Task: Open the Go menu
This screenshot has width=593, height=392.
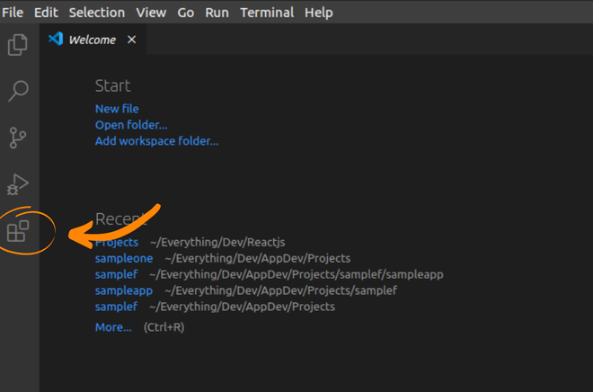Action: (x=186, y=13)
